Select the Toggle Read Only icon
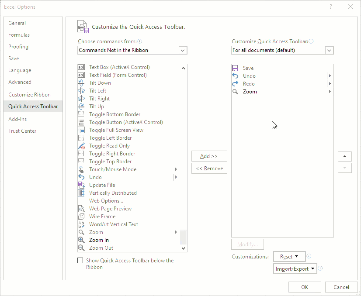 pyautogui.click(x=81, y=145)
